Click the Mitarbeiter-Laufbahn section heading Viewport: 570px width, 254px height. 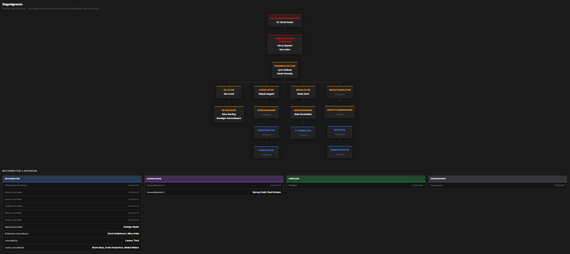click(x=20, y=171)
